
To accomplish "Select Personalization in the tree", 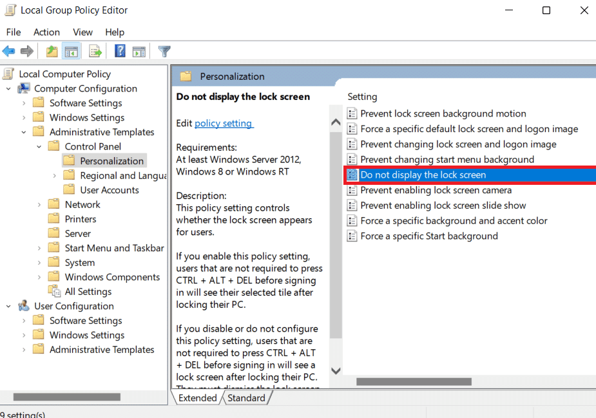I will click(x=111, y=161).
